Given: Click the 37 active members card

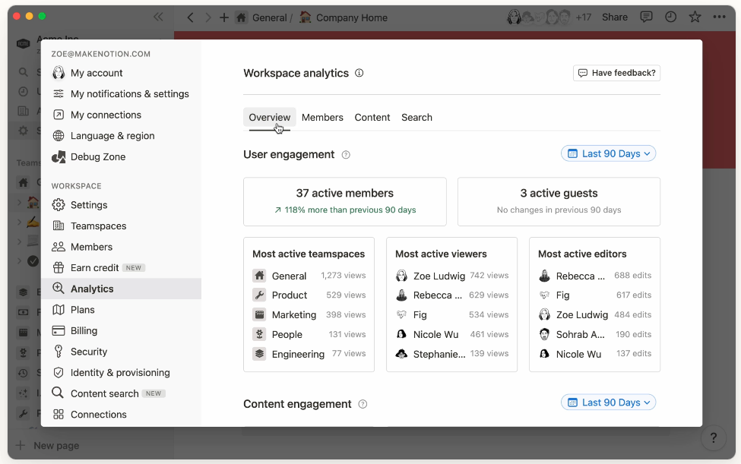Looking at the screenshot, I should [x=344, y=201].
